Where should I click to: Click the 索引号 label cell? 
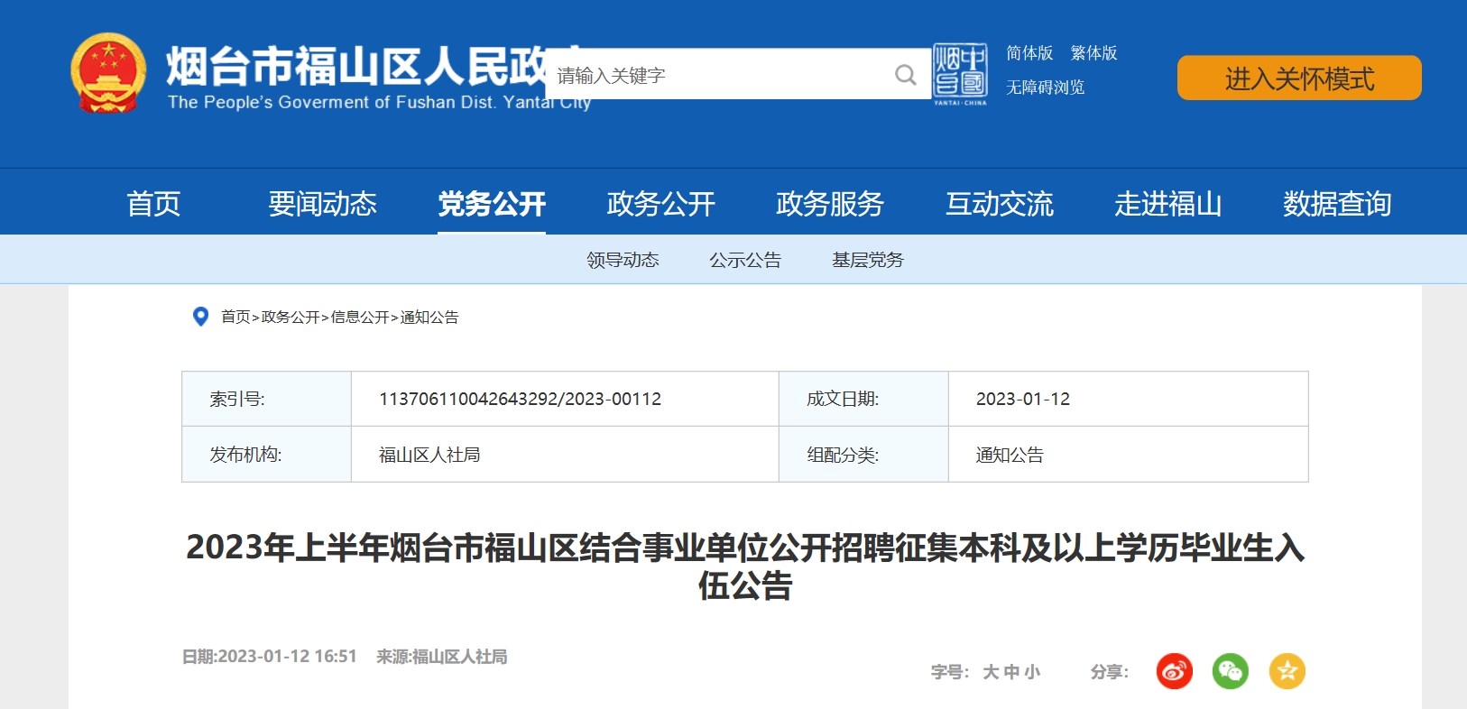click(266, 399)
